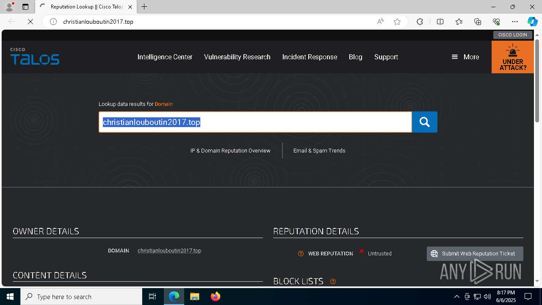542x305 pixels.
Task: Open File Explorer from the taskbar
Action: (x=194, y=297)
